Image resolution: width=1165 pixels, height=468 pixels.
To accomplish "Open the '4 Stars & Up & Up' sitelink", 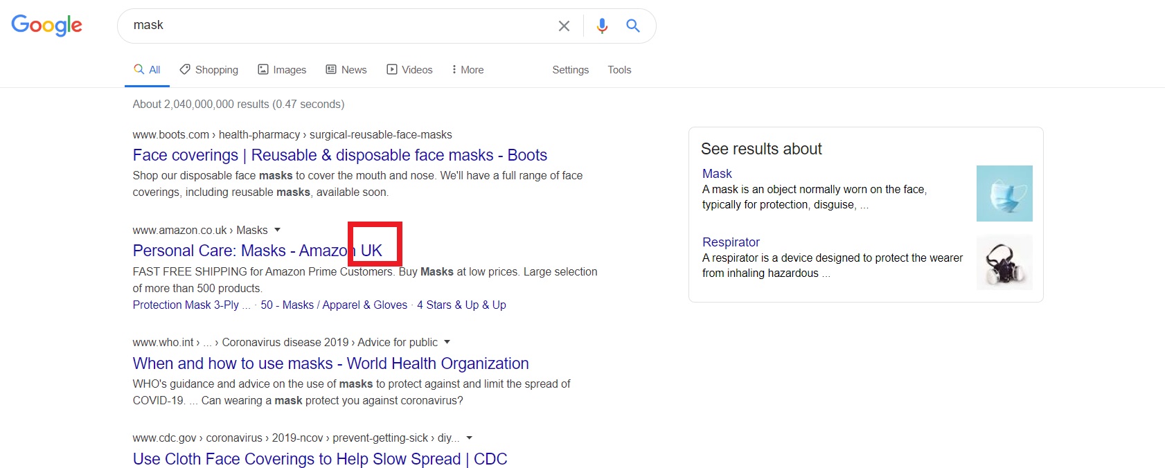I will point(461,305).
